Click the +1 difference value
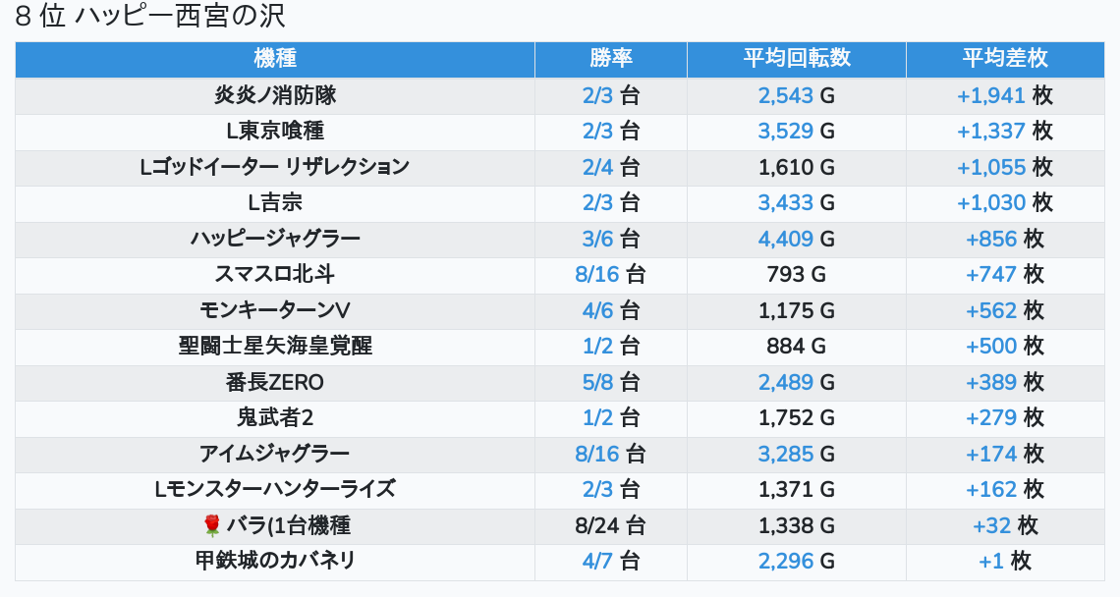The height and width of the screenshot is (597, 1120). pos(990,561)
